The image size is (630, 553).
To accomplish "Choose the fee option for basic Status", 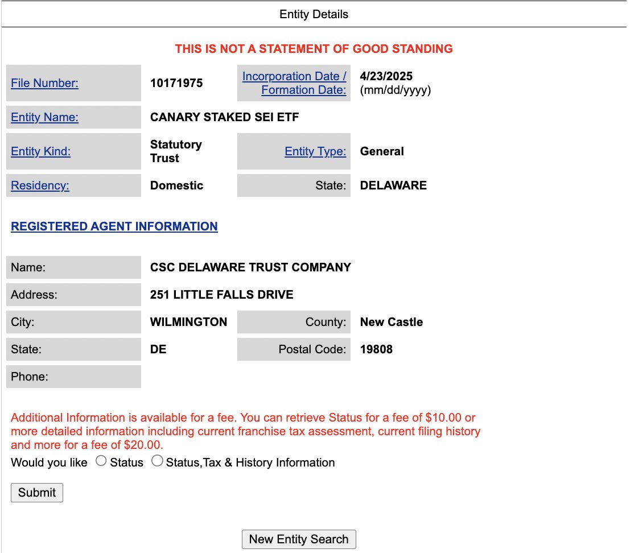I will tap(101, 461).
